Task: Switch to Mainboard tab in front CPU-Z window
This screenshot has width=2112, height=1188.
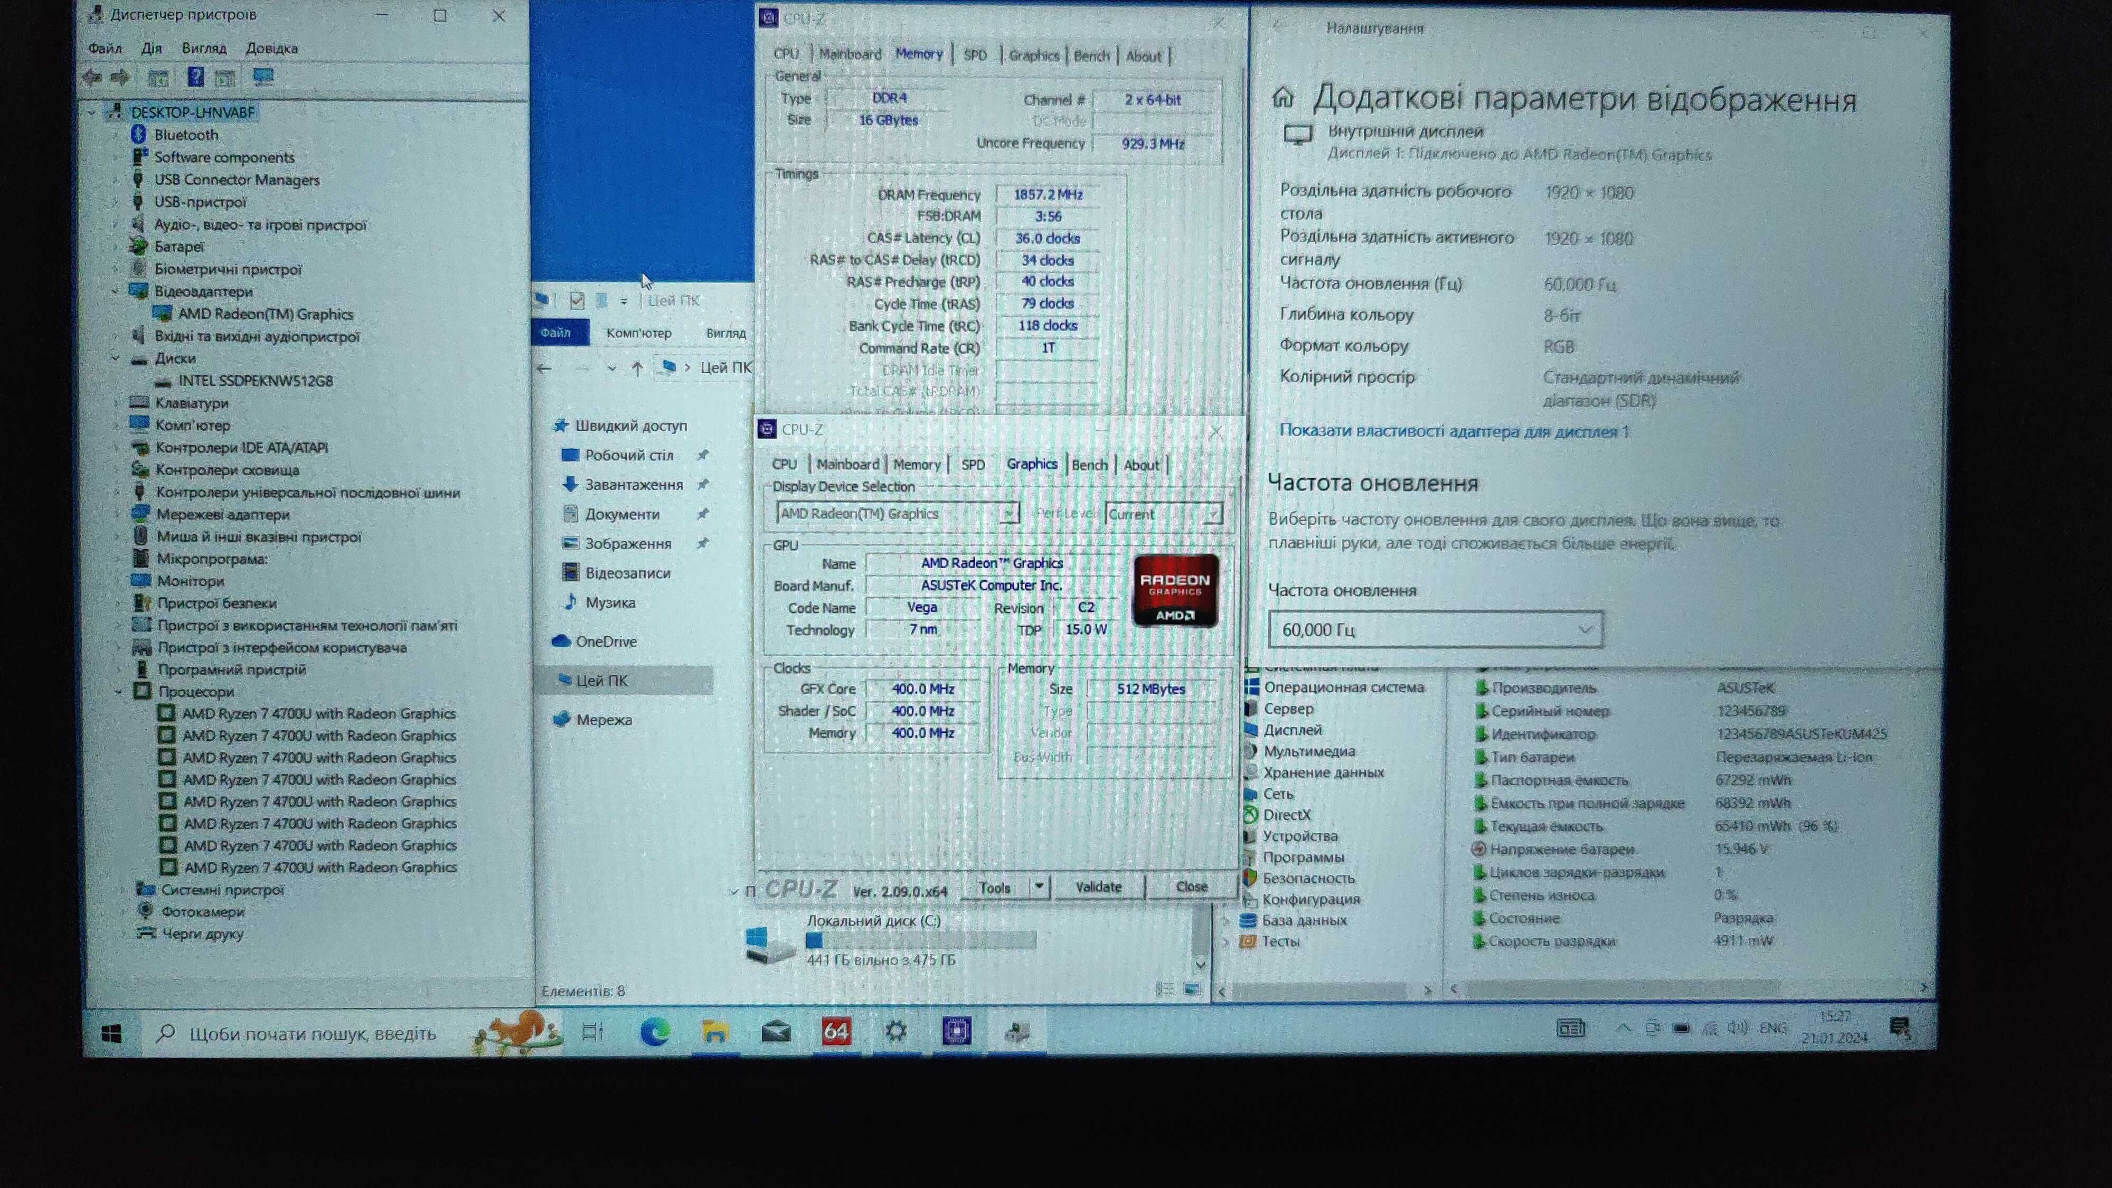Action: 848,464
